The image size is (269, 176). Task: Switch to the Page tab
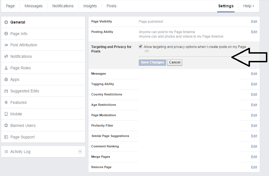point(10,6)
